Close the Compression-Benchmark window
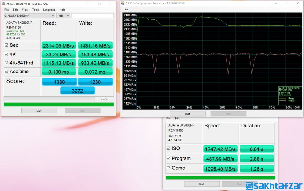This screenshot has width=304, height=191. point(298,3)
